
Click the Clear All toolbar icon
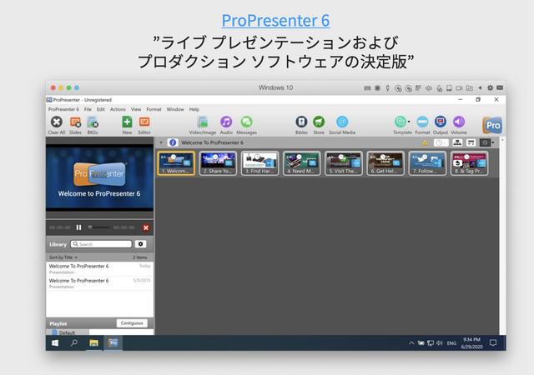[57, 122]
